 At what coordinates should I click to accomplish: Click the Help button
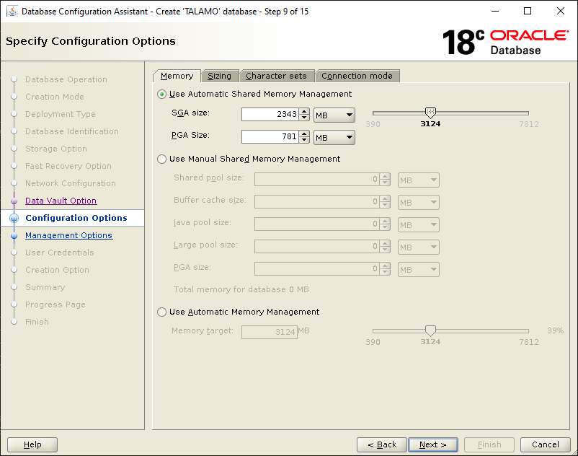click(x=32, y=444)
